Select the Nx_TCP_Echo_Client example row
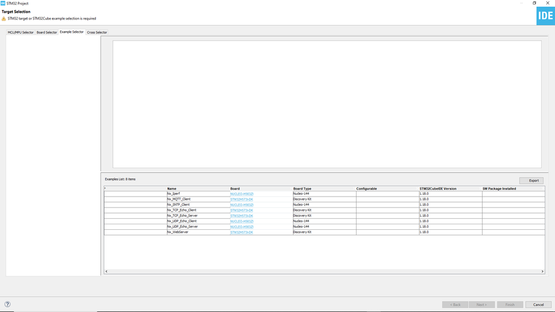The height and width of the screenshot is (312, 555). [x=324, y=210]
